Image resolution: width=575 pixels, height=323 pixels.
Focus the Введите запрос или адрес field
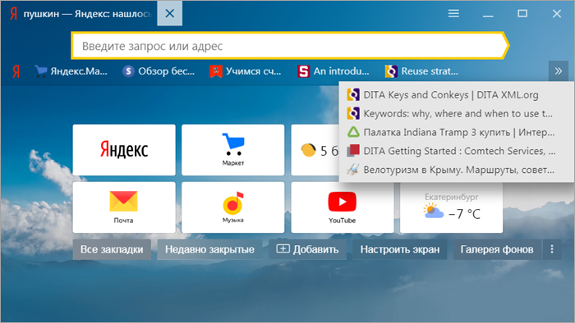tap(290, 46)
